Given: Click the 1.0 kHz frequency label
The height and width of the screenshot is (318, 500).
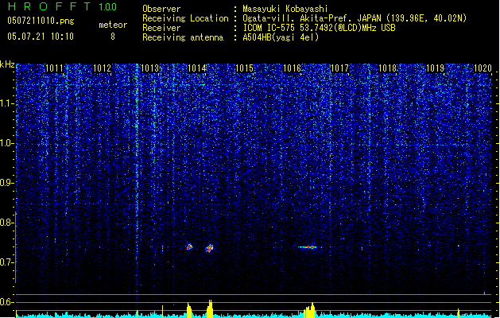Looking at the screenshot, I should pyautogui.click(x=7, y=143).
